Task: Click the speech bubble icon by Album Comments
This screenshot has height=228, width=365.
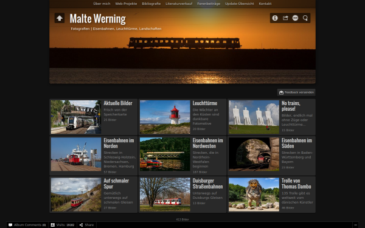Action: 10,225
